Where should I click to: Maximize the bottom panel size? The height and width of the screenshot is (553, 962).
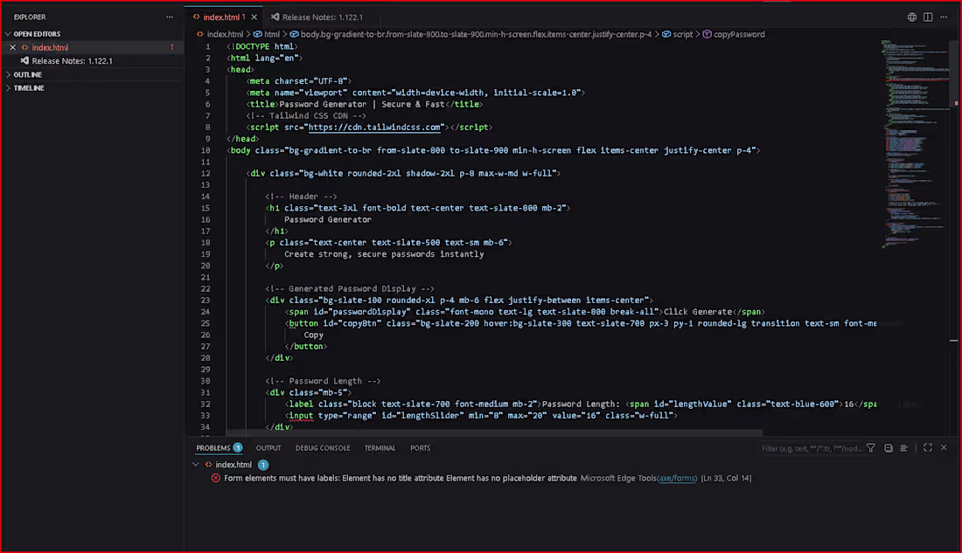coord(928,448)
